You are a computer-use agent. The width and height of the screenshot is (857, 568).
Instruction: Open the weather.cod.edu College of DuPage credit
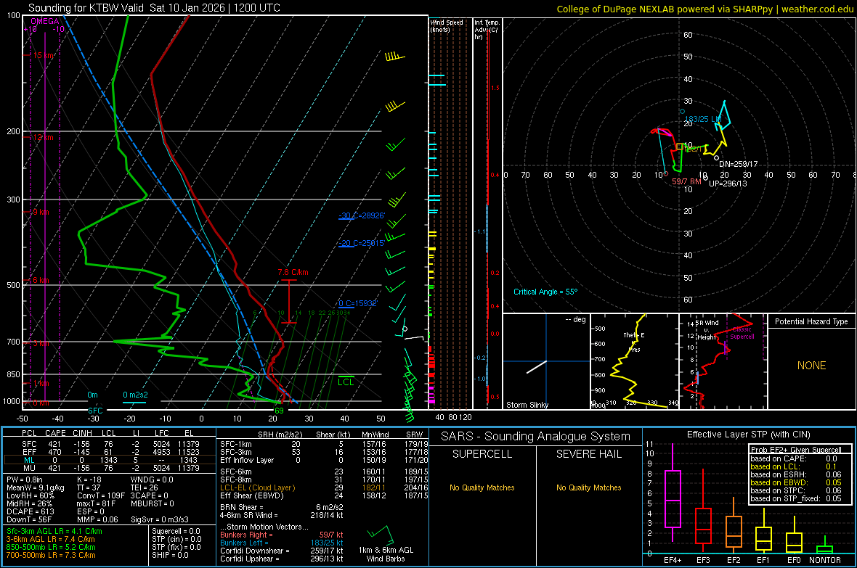[x=704, y=9]
